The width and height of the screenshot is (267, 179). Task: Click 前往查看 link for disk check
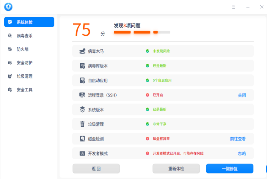click(238, 139)
